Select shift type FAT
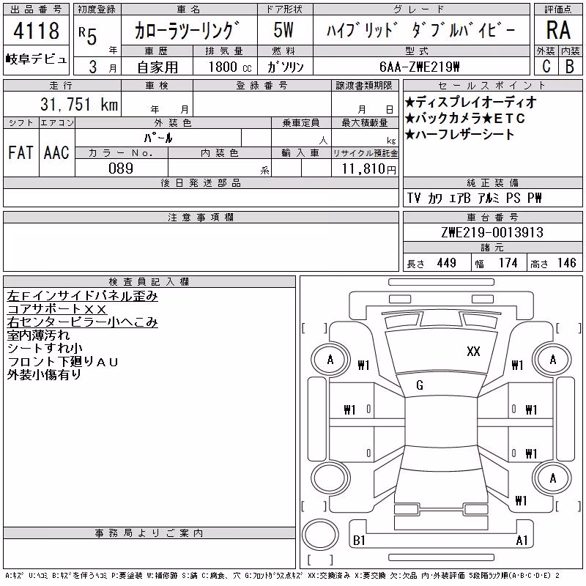This screenshot has width=586, height=586. [x=21, y=152]
